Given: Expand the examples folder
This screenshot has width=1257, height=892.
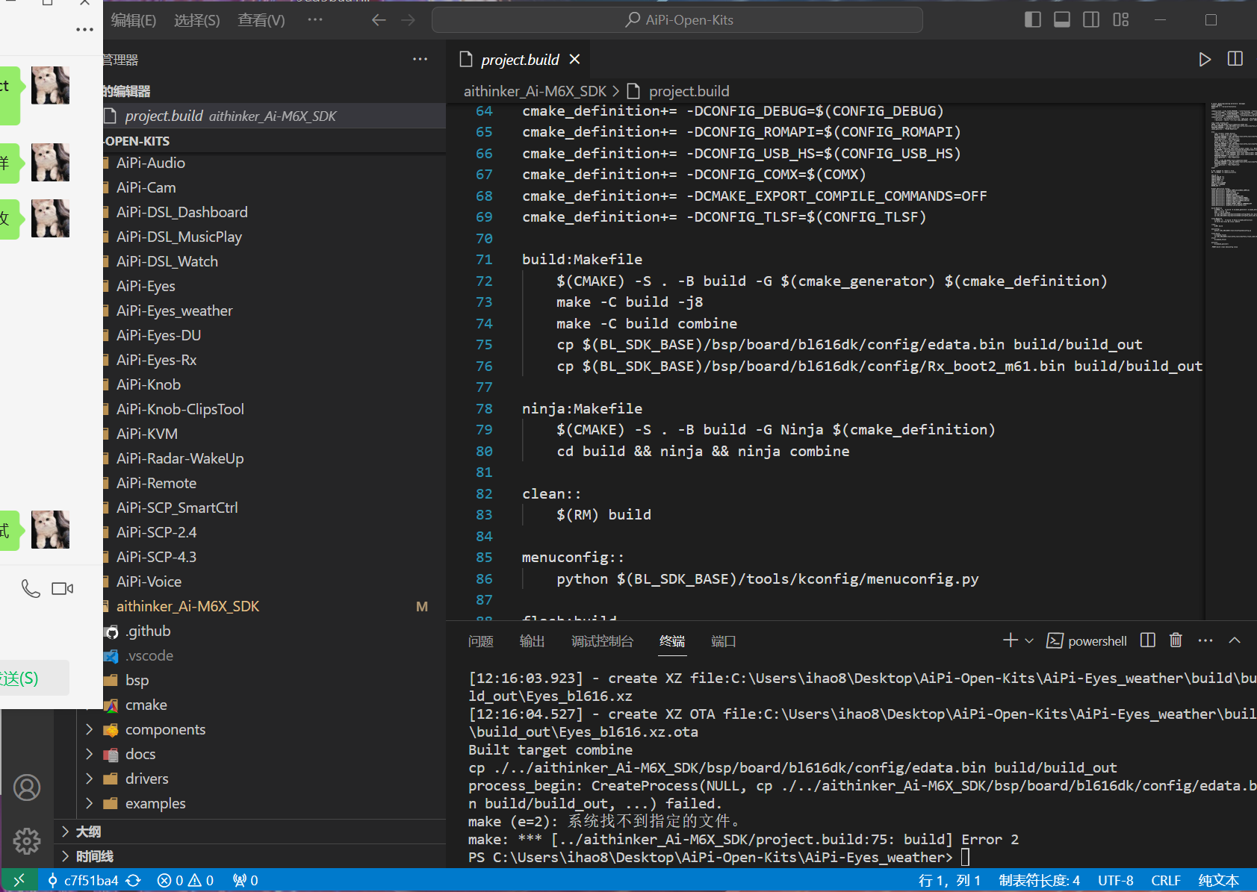Looking at the screenshot, I should (90, 803).
